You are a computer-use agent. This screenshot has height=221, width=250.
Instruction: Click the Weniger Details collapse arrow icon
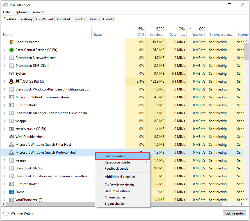point(6,213)
